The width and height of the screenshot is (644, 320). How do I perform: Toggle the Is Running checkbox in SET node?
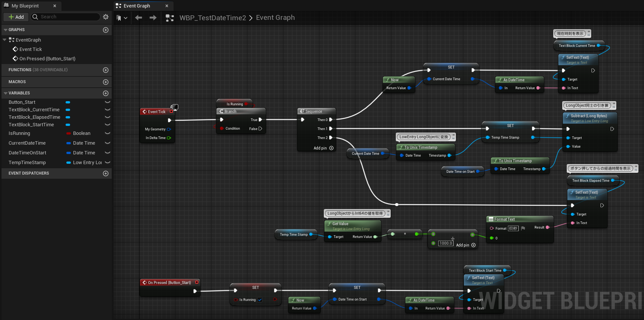click(260, 300)
